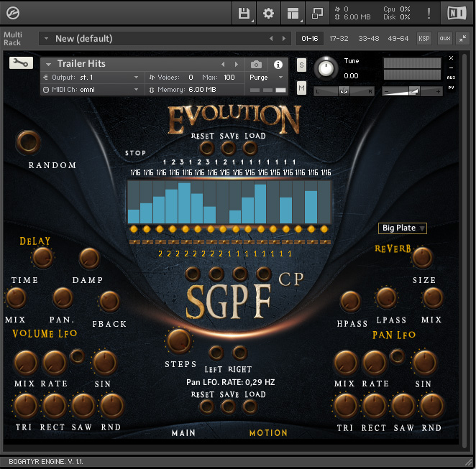Image resolution: width=476 pixels, height=469 pixels.
Task: Click the Reverb SIZE knob
Action: 422,258
